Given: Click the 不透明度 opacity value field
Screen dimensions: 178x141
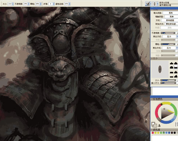Looking at the screenshot, I should tap(25, 4).
